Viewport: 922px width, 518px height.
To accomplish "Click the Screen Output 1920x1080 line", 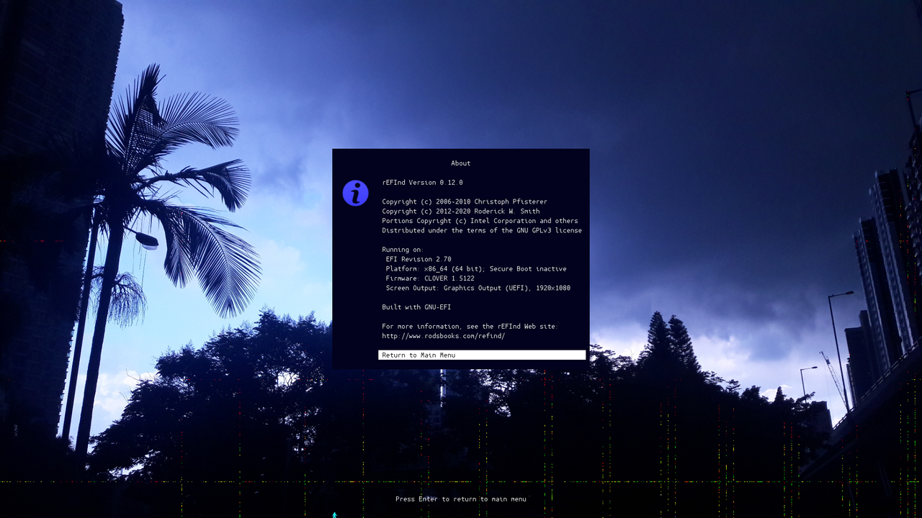I will click(478, 288).
